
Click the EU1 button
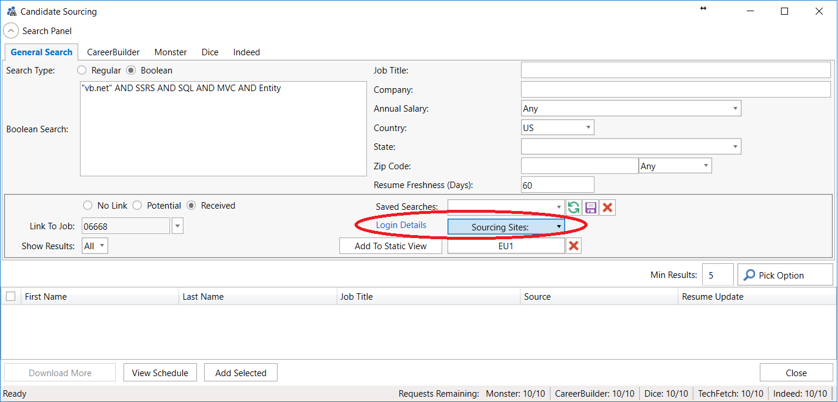(506, 246)
